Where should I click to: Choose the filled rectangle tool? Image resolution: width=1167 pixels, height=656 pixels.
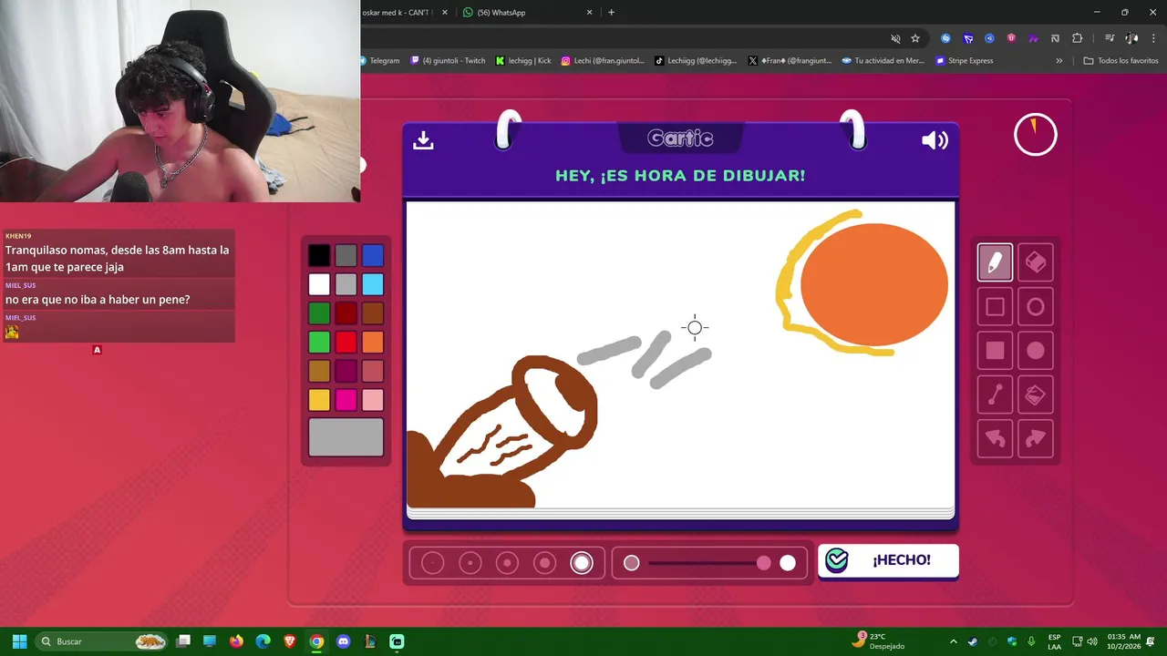click(995, 351)
